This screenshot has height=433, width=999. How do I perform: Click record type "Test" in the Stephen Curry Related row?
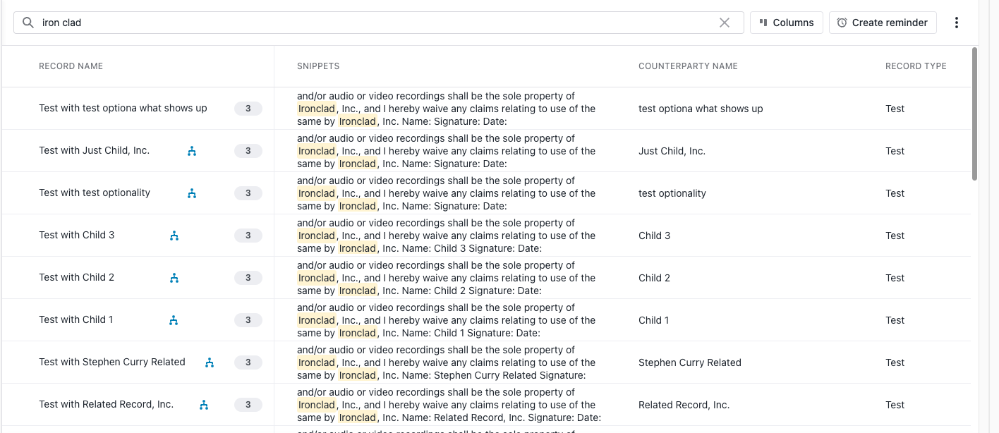coord(895,362)
